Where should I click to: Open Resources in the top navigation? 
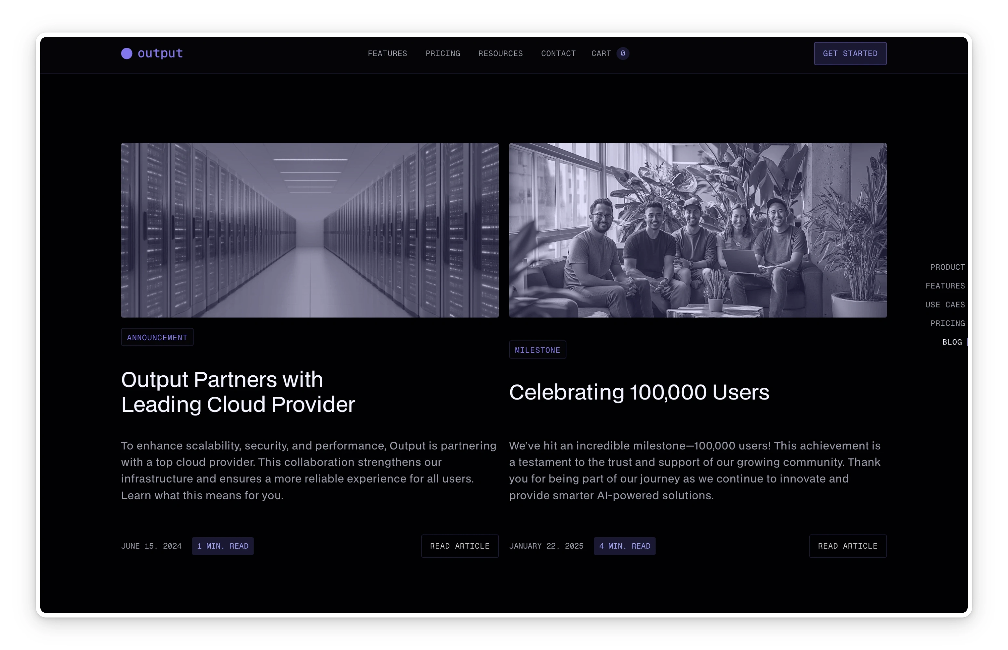click(500, 54)
